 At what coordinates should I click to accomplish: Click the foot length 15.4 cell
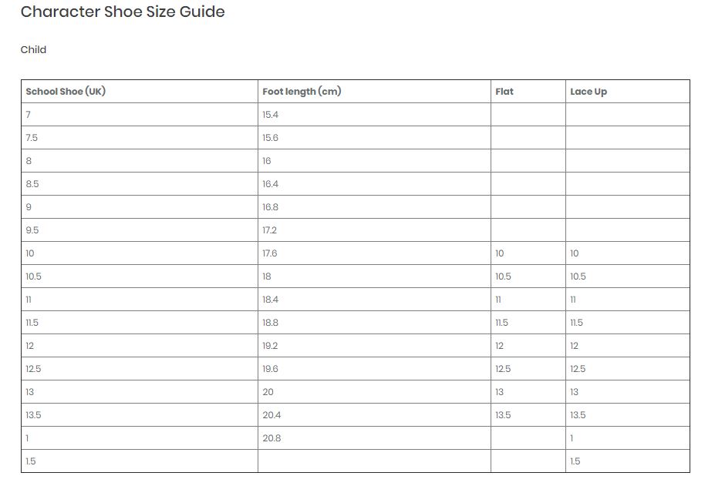pos(374,114)
